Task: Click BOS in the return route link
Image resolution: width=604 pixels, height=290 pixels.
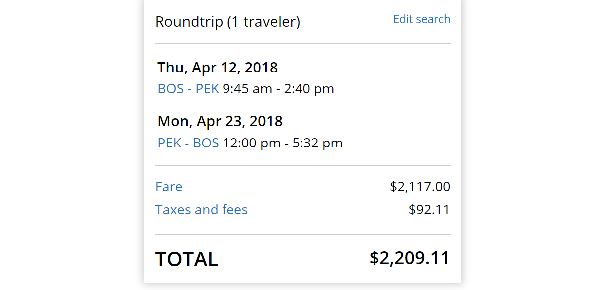Action: [x=206, y=143]
